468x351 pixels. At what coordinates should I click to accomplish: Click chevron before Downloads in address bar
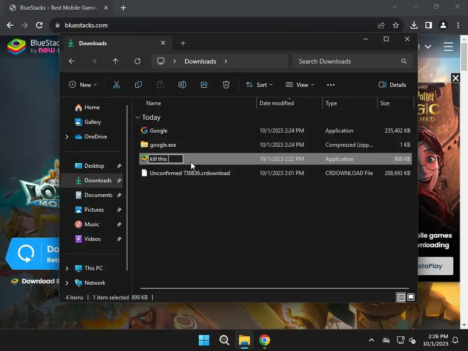[x=175, y=61]
